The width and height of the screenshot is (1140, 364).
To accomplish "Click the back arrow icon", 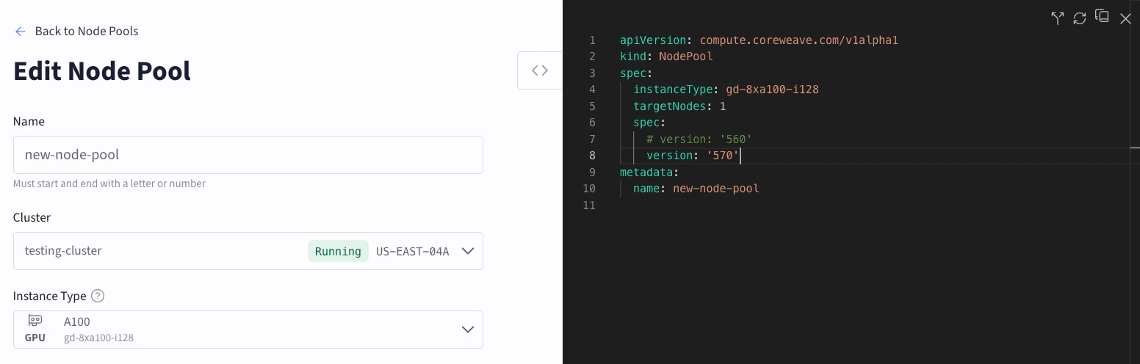I will 20,32.
